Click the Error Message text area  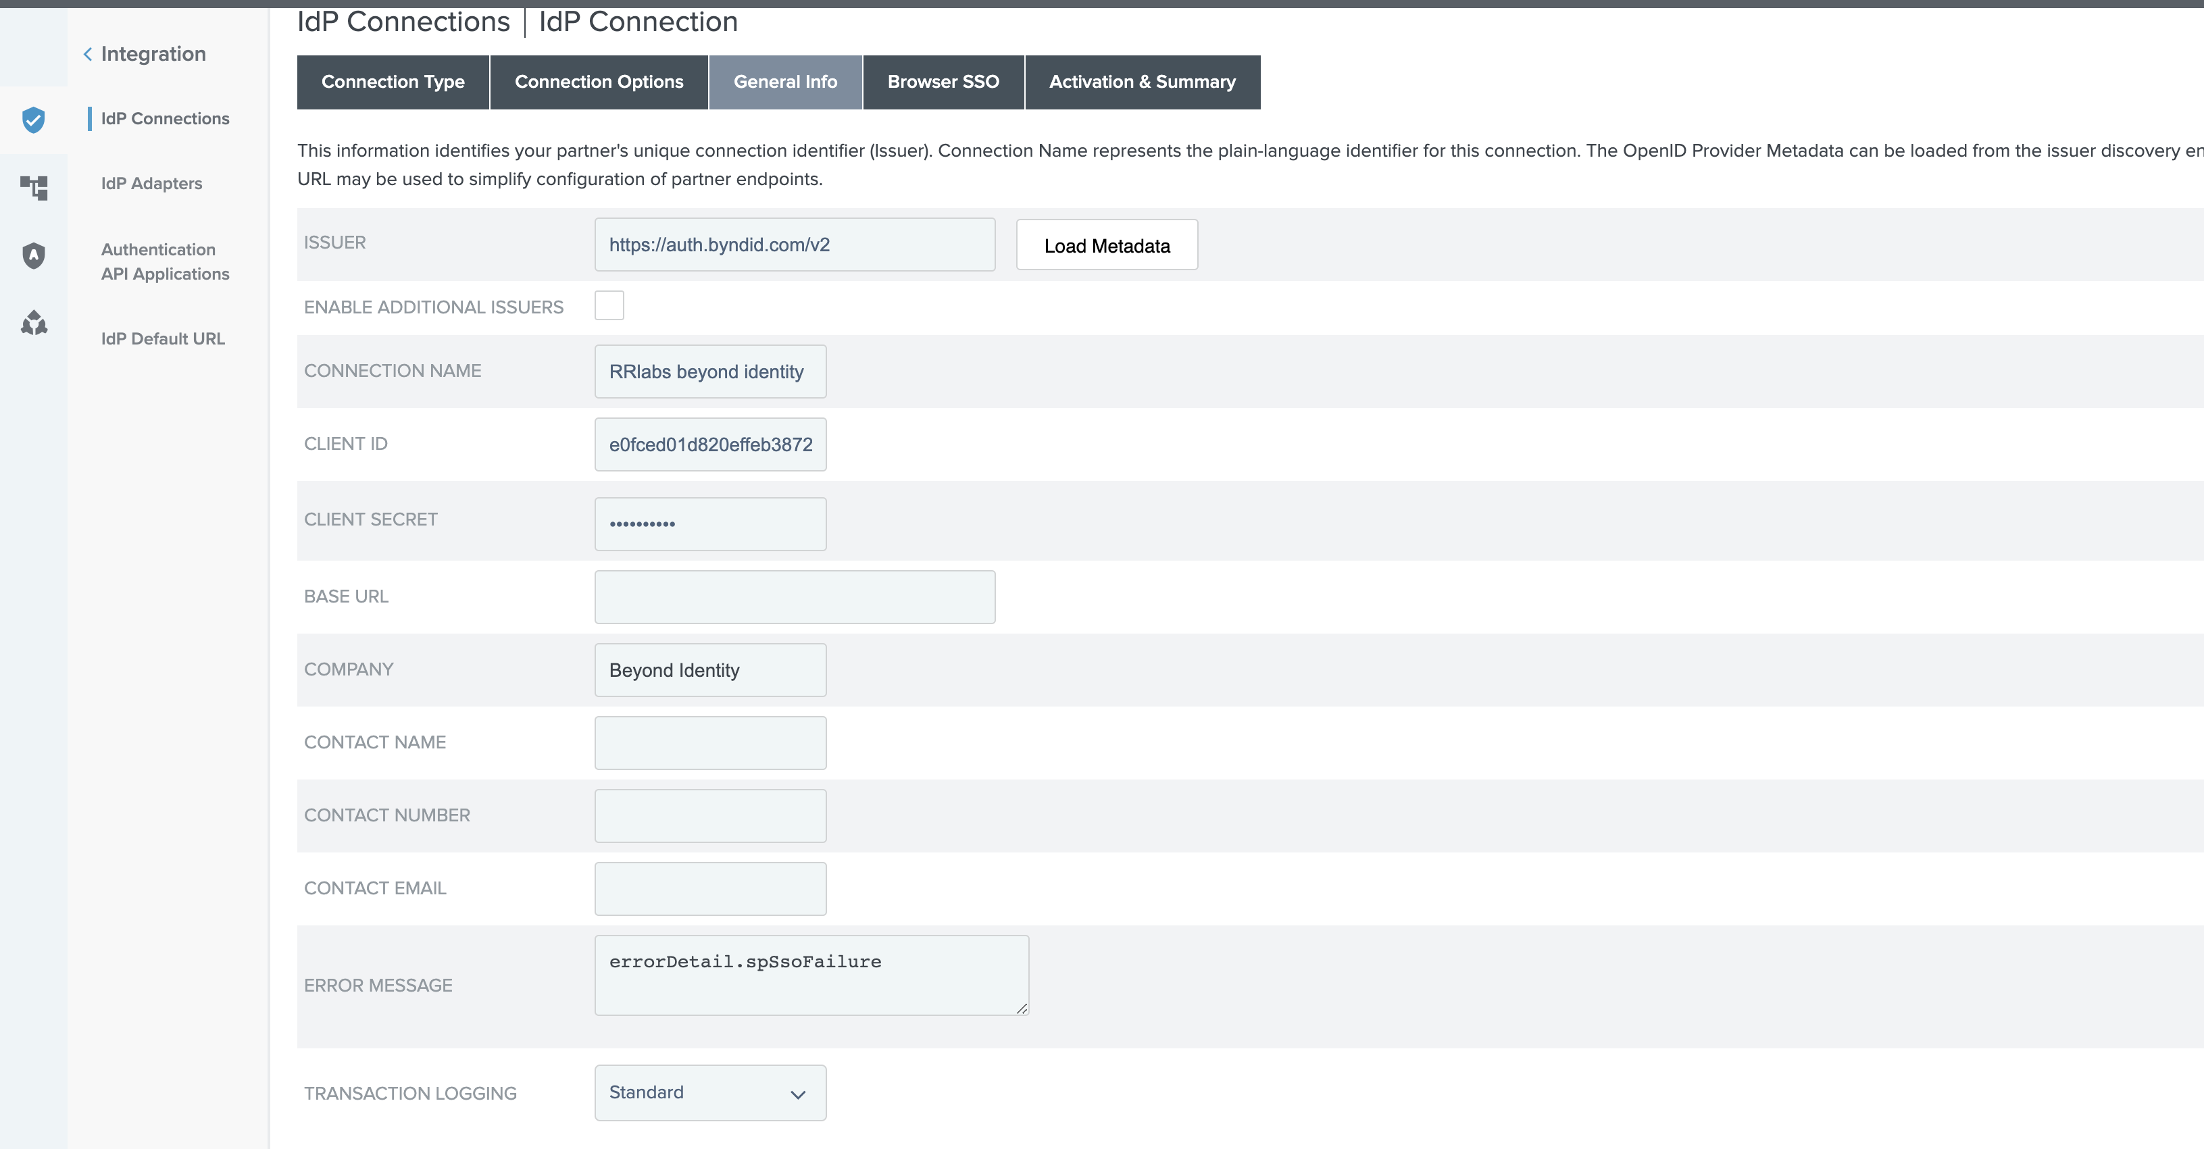click(x=811, y=975)
